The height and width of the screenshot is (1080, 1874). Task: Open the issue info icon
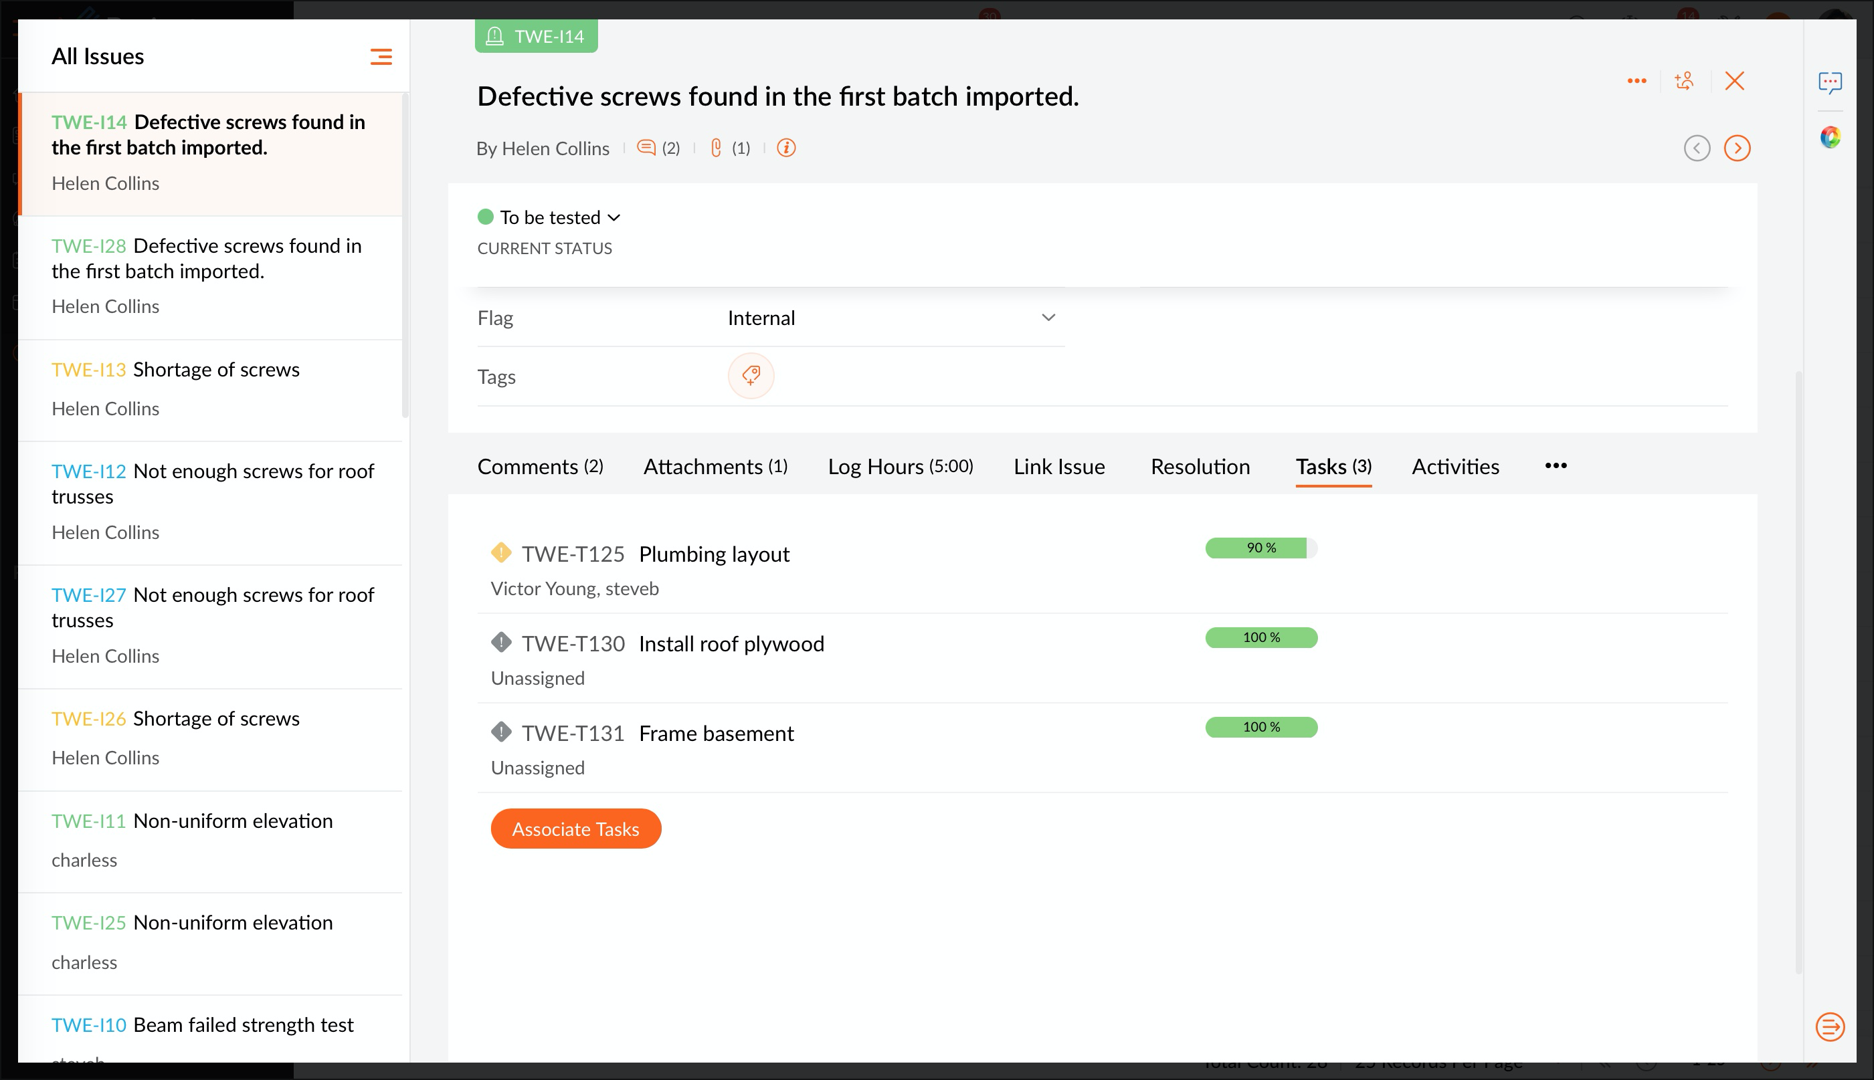[x=786, y=148]
